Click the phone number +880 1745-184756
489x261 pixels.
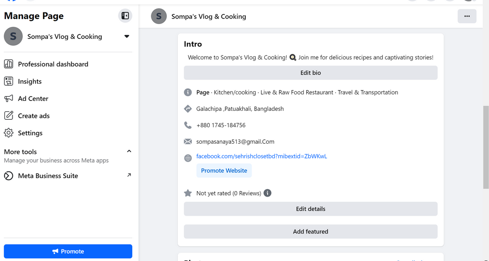[221, 125]
